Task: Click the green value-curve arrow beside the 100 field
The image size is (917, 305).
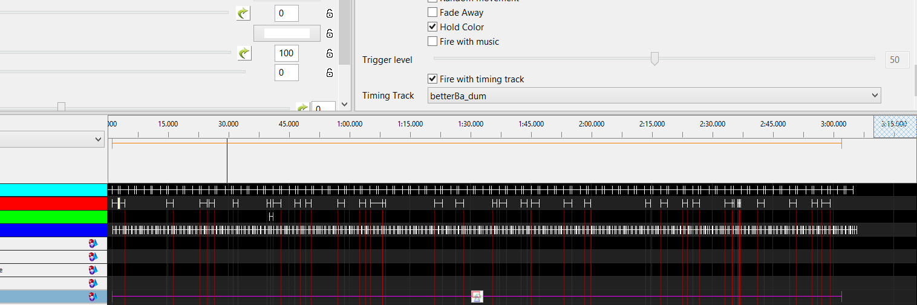Action: (x=244, y=53)
